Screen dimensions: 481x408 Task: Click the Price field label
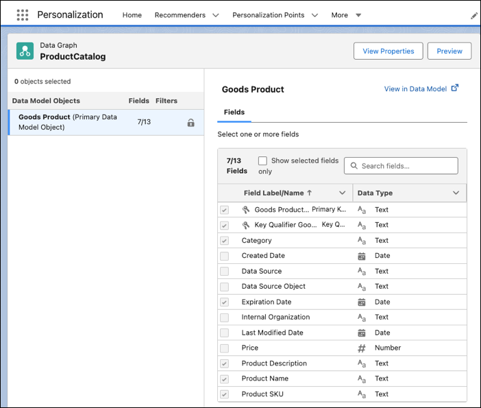click(x=249, y=348)
